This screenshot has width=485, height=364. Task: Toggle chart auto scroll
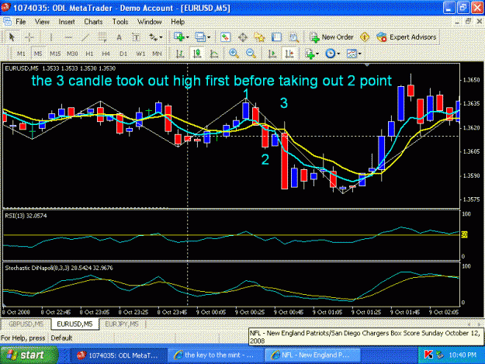tap(272, 54)
